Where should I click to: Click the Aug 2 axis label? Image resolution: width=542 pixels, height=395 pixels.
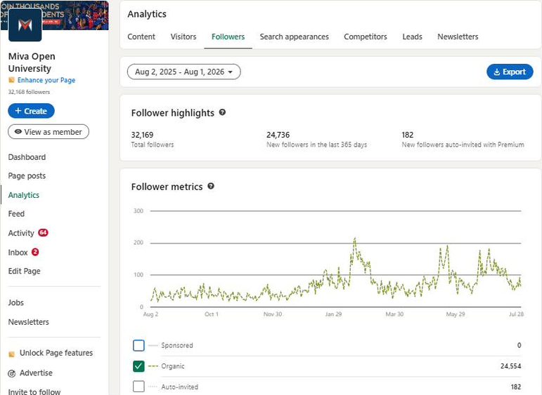(150, 314)
